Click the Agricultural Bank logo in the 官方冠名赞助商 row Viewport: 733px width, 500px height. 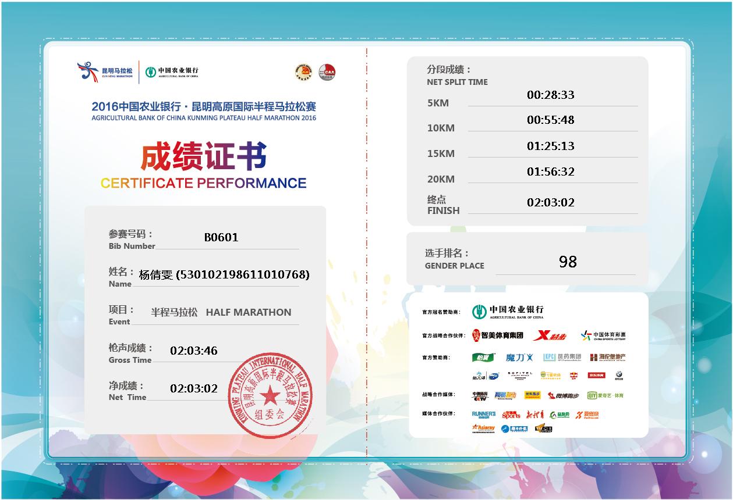coord(508,312)
